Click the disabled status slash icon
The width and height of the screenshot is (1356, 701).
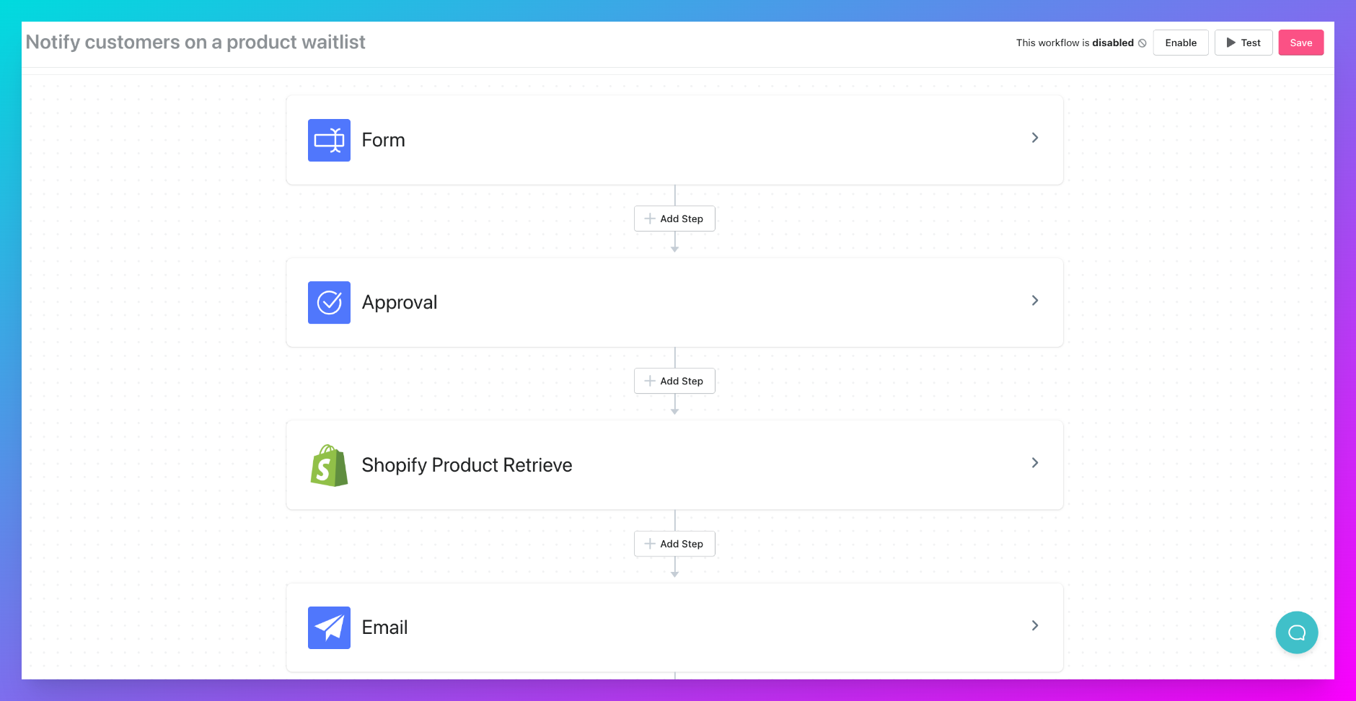point(1142,43)
